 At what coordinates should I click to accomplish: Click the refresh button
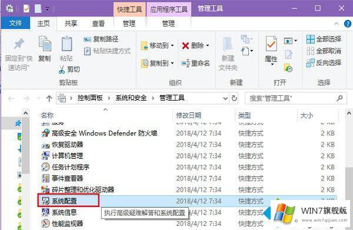pos(234,98)
